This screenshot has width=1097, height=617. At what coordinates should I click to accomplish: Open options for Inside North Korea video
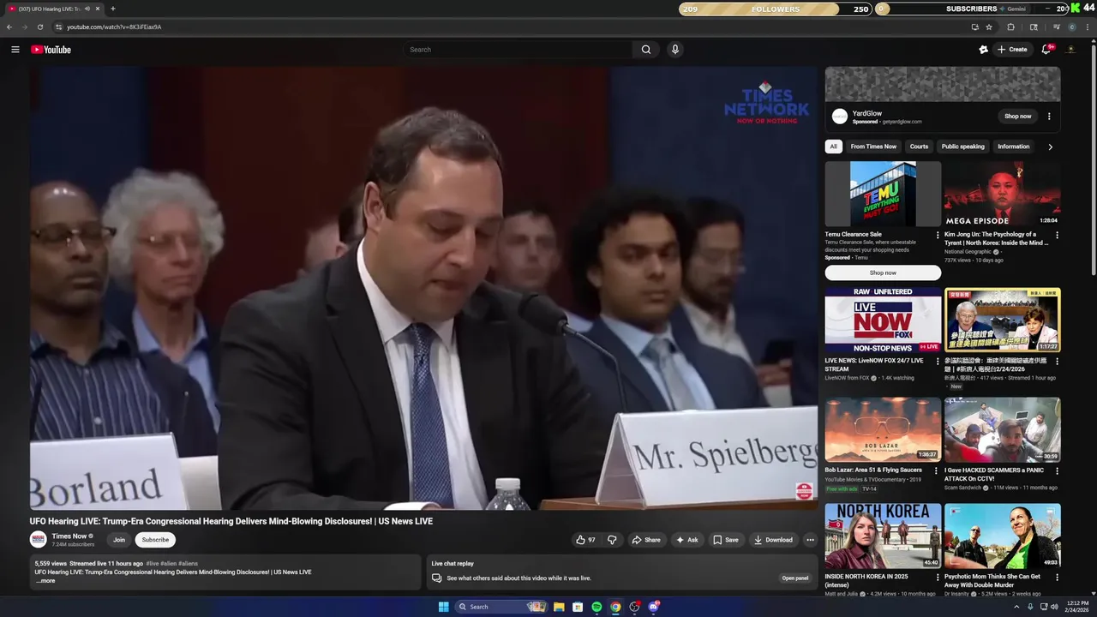[938, 578]
